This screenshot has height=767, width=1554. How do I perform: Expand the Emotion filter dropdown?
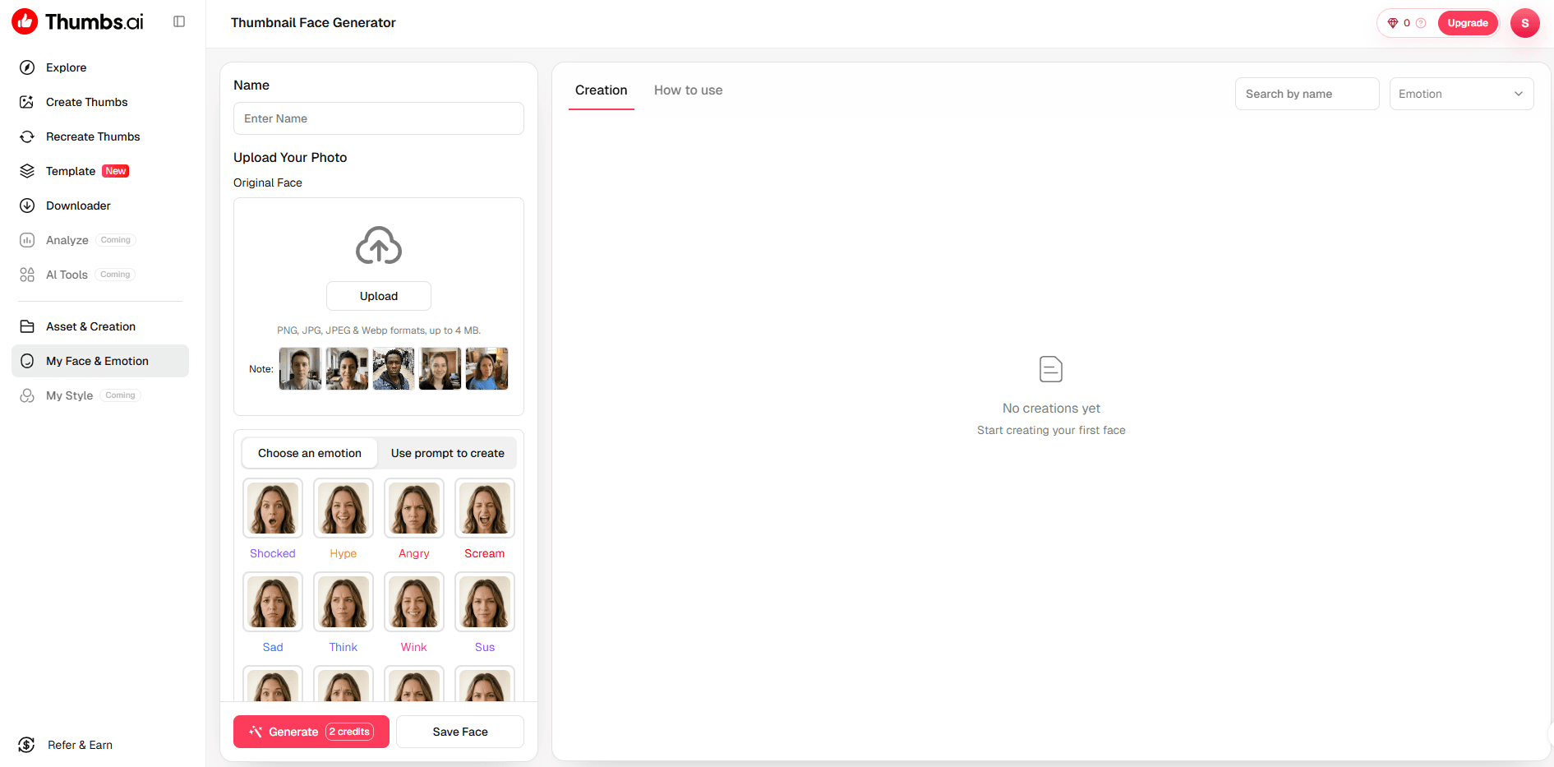1461,94
